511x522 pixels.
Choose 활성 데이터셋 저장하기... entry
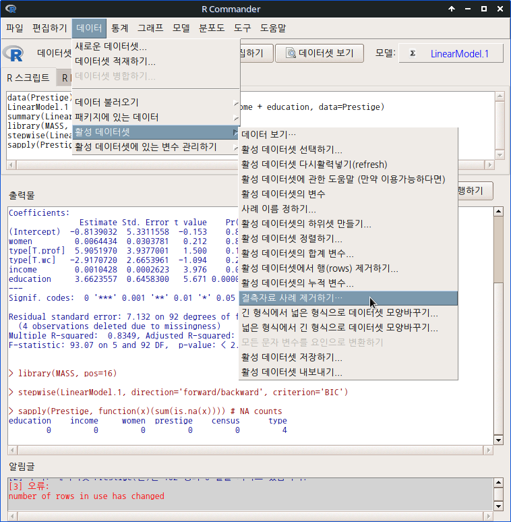[x=349, y=357]
